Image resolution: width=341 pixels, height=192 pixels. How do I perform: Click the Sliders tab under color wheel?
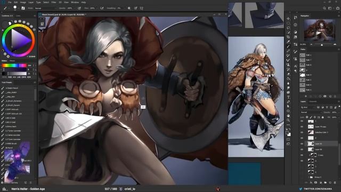pyautogui.click(x=4, y=61)
